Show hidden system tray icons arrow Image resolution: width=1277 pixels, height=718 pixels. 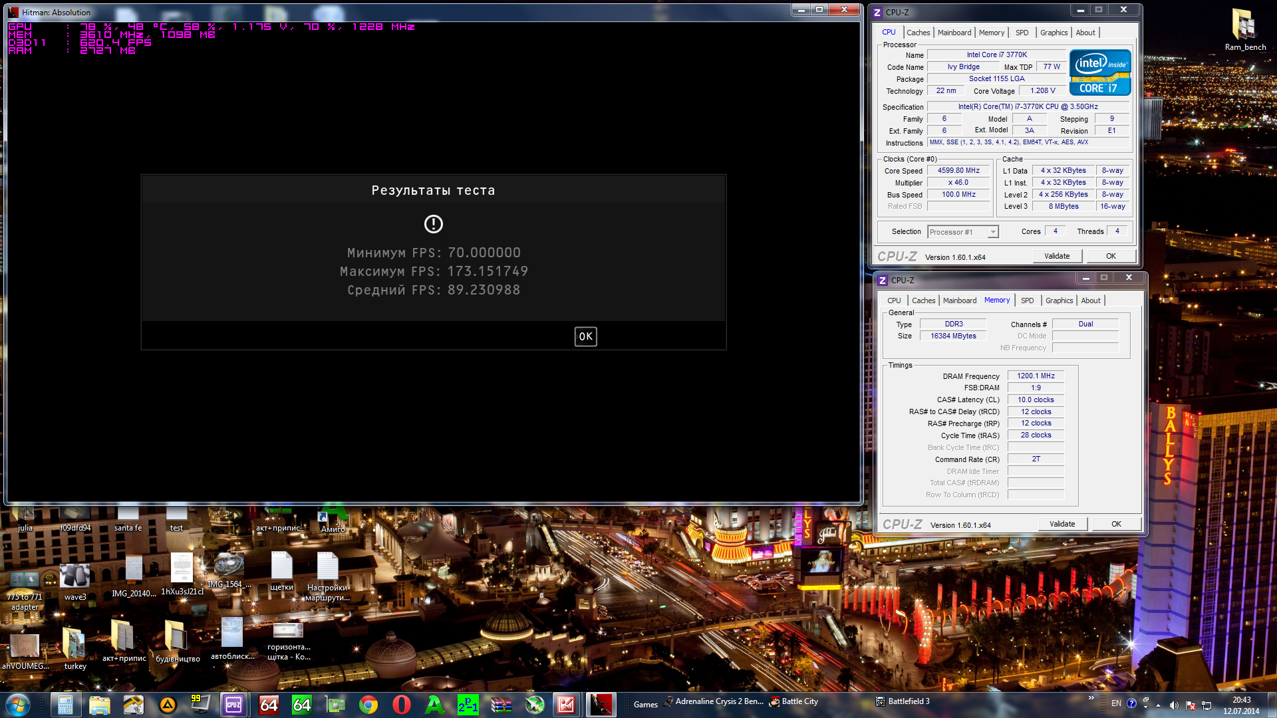tap(1159, 705)
